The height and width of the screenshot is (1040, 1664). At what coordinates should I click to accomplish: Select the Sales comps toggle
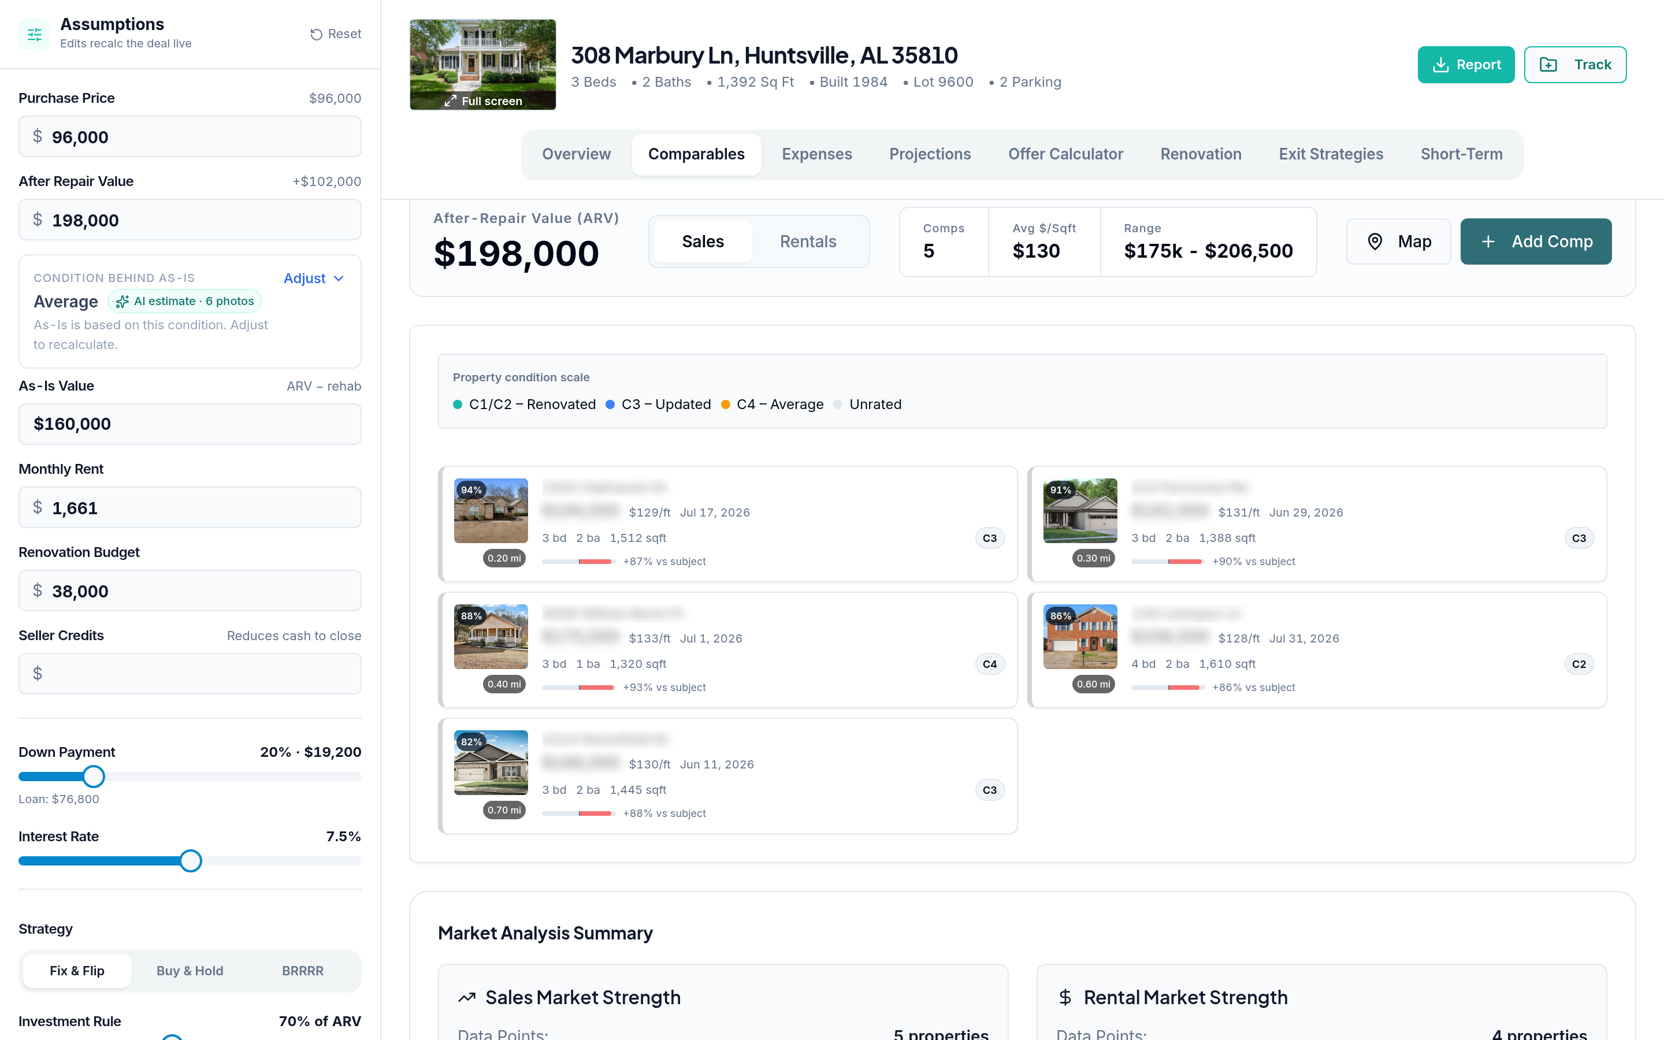703,242
